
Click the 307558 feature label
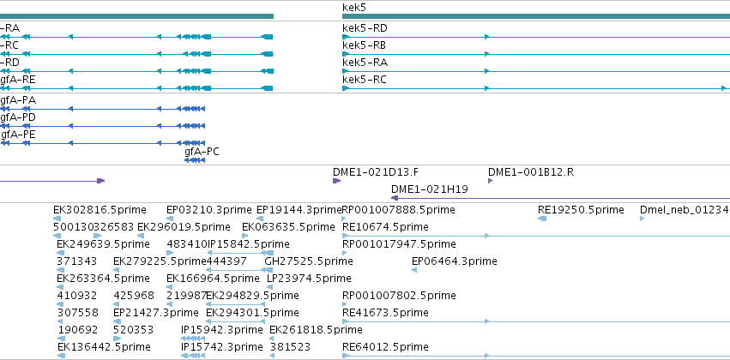coord(78,313)
